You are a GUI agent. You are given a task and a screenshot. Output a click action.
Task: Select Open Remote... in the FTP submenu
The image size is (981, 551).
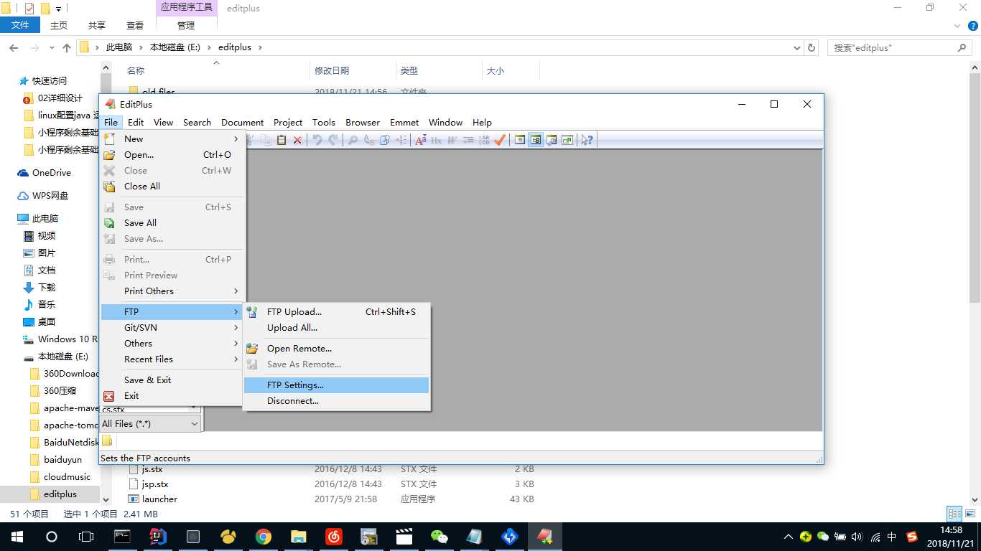click(337, 348)
